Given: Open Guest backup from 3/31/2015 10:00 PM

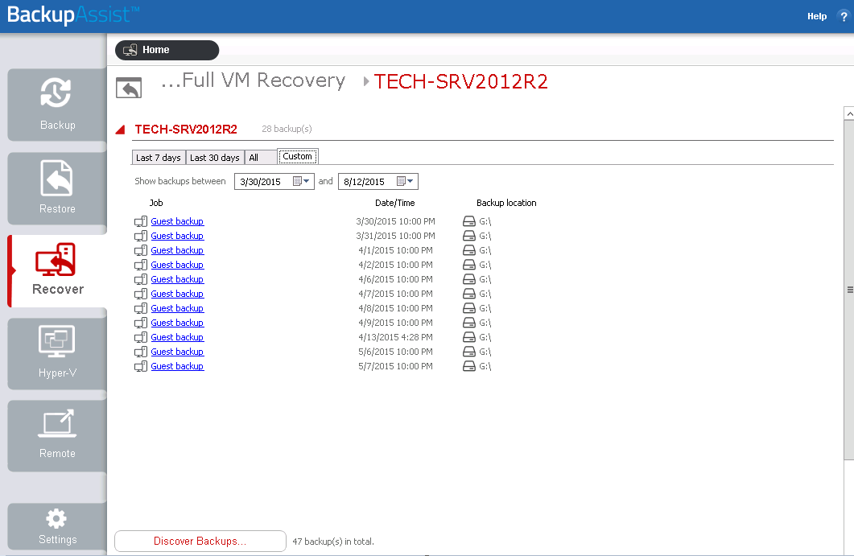Looking at the screenshot, I should (x=177, y=236).
